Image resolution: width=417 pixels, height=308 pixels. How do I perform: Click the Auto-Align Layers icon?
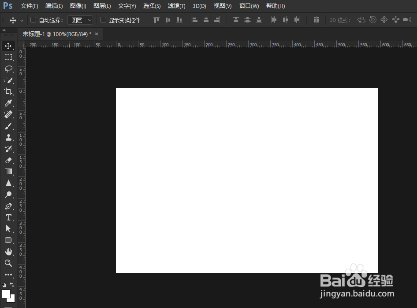point(316,20)
